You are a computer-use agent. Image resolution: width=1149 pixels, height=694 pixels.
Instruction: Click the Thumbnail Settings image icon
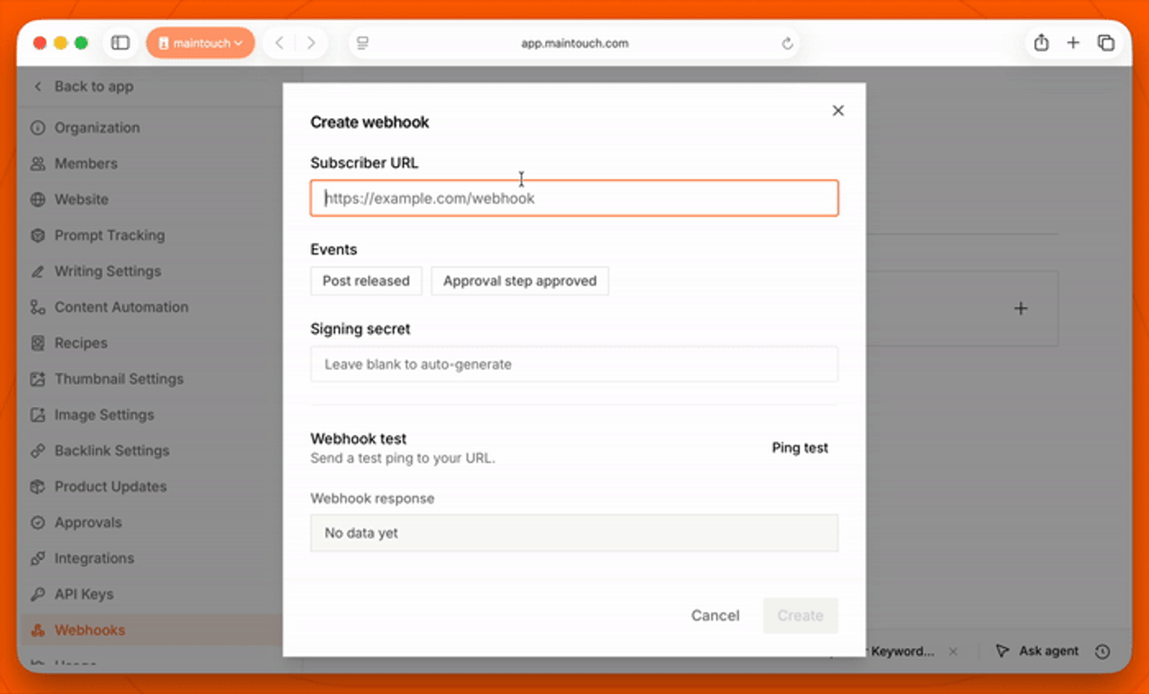38,379
